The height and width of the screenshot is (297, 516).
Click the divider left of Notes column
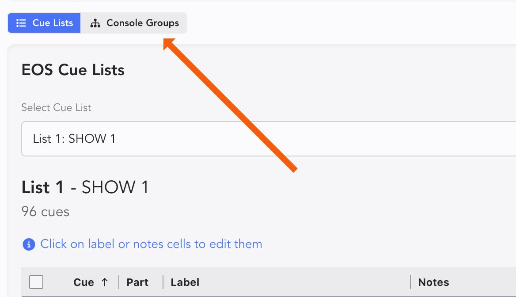click(x=410, y=282)
